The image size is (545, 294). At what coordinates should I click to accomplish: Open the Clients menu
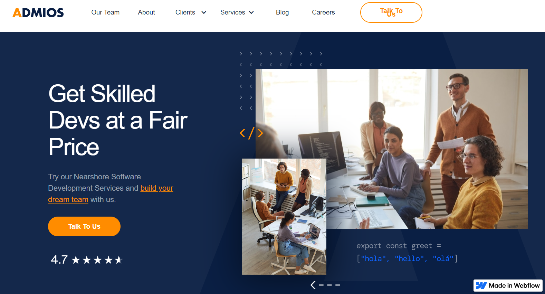point(185,12)
